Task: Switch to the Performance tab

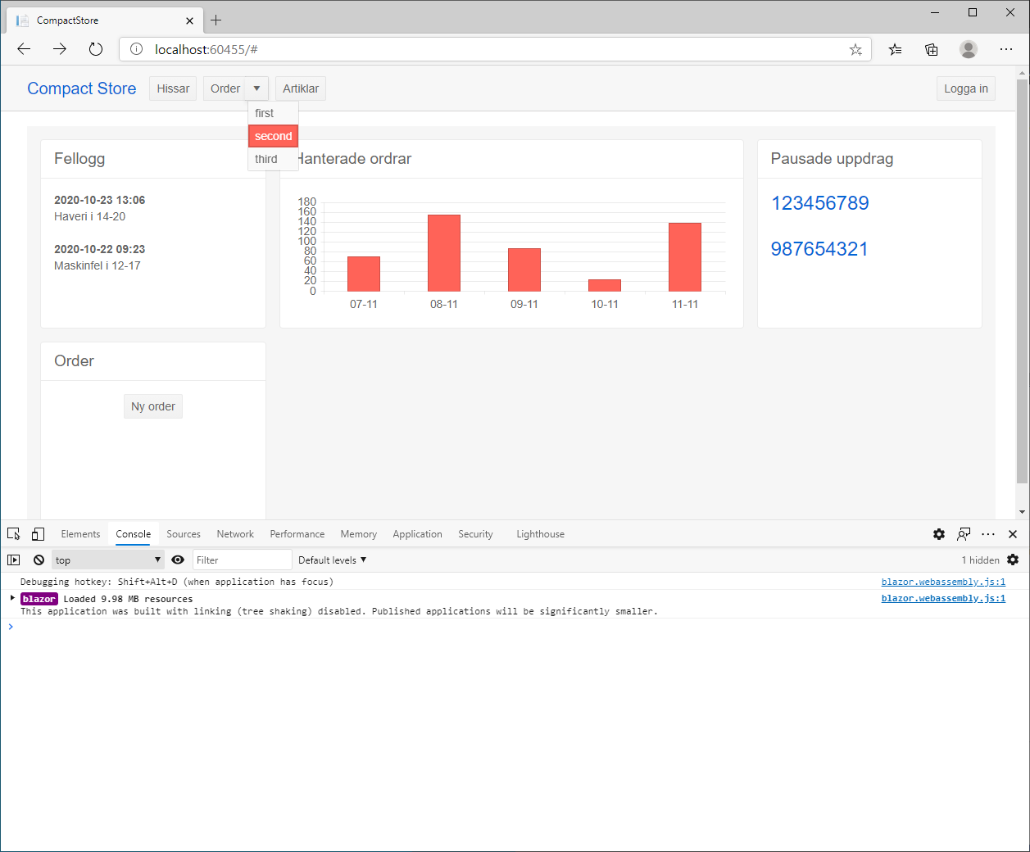Action: [297, 534]
